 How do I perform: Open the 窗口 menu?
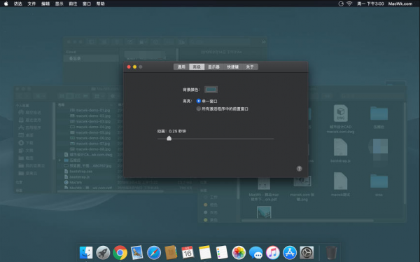(87, 4)
